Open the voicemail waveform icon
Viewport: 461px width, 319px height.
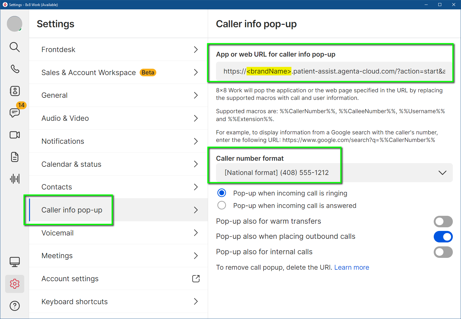coord(15,179)
